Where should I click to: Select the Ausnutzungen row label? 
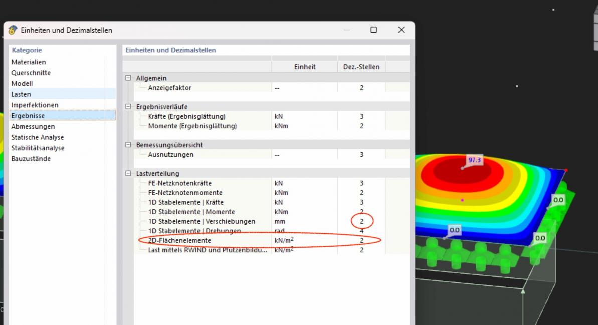[x=171, y=154]
